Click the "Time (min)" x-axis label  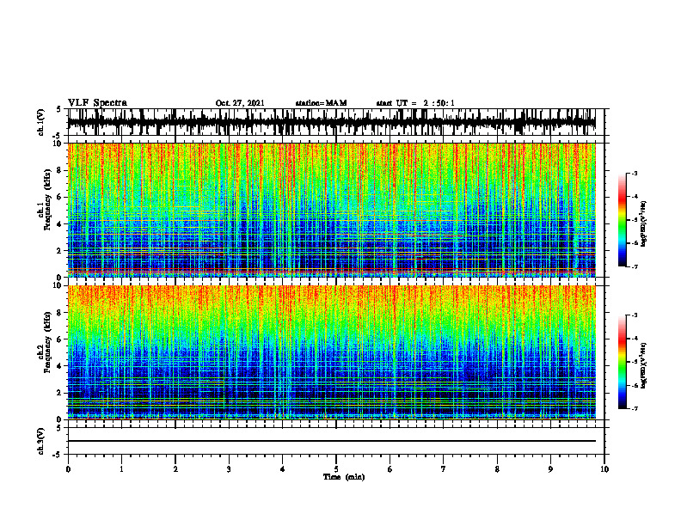(344, 477)
